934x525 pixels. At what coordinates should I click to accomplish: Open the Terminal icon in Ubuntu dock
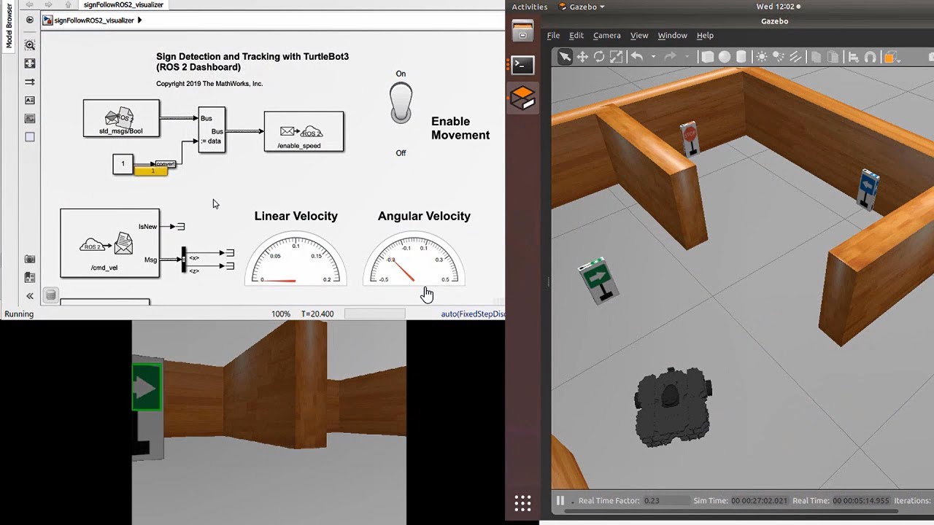(522, 65)
